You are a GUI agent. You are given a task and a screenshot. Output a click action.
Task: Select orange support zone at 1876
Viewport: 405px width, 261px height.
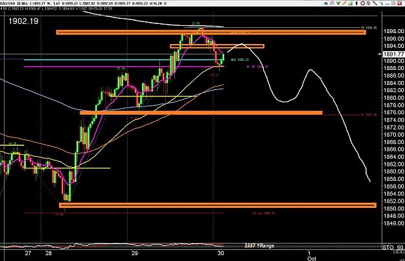(x=202, y=113)
